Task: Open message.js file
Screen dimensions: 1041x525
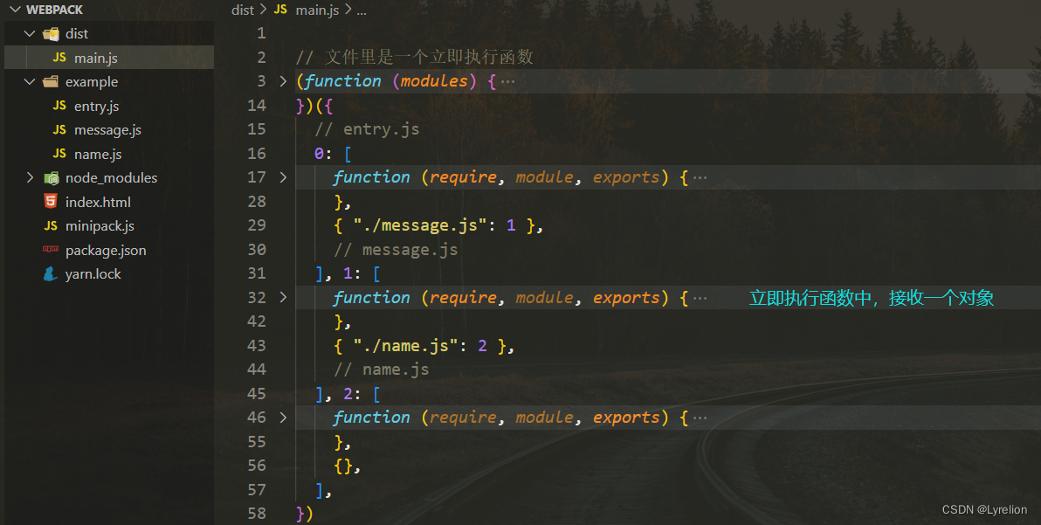Action: pos(107,130)
